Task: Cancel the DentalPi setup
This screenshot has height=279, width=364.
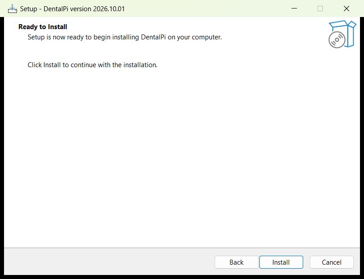Action: (331, 262)
